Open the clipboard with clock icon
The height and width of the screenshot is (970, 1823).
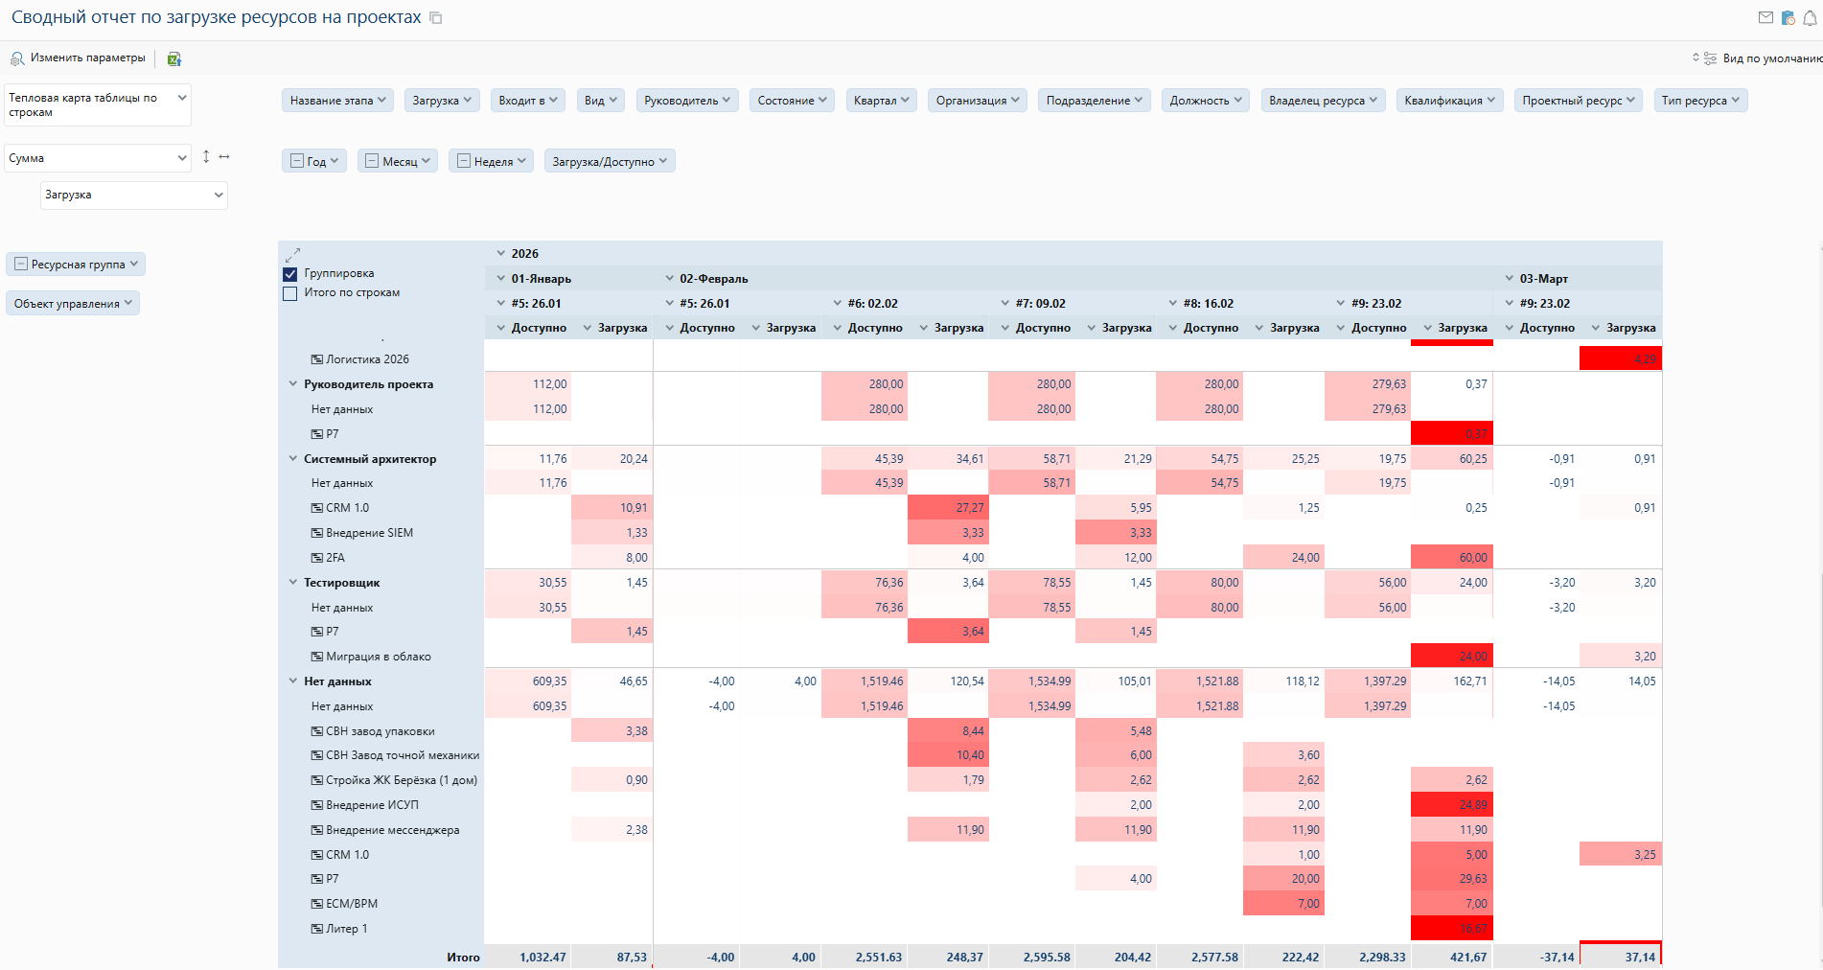coord(1788,17)
